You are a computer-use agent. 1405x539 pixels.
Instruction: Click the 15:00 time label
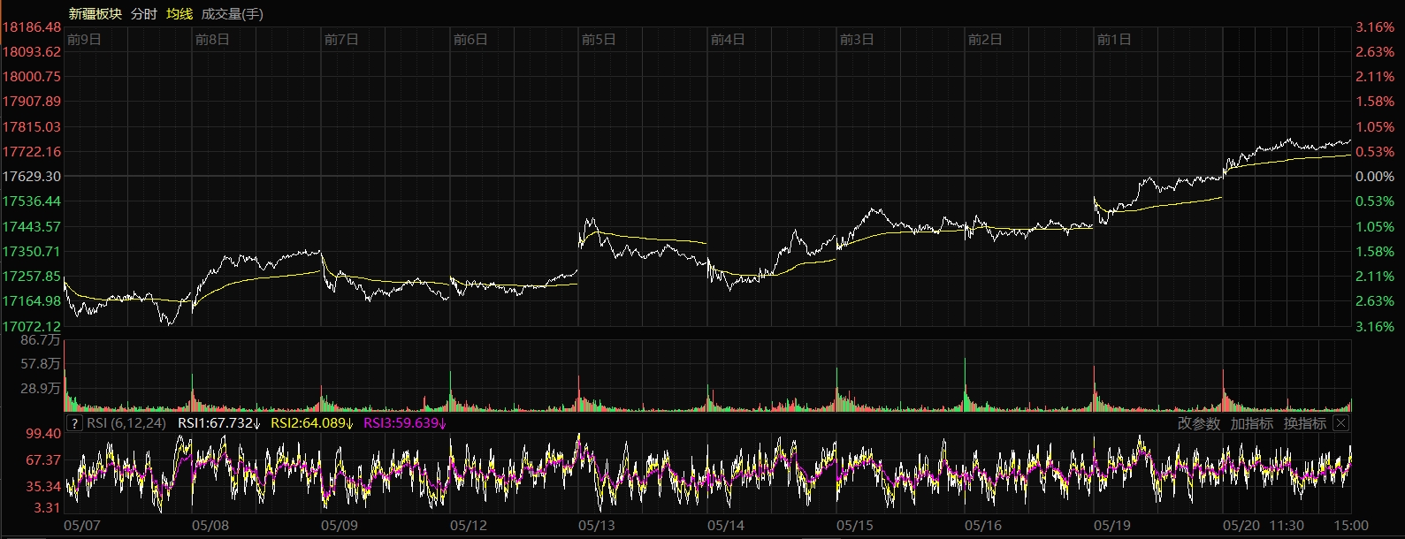tap(1351, 526)
